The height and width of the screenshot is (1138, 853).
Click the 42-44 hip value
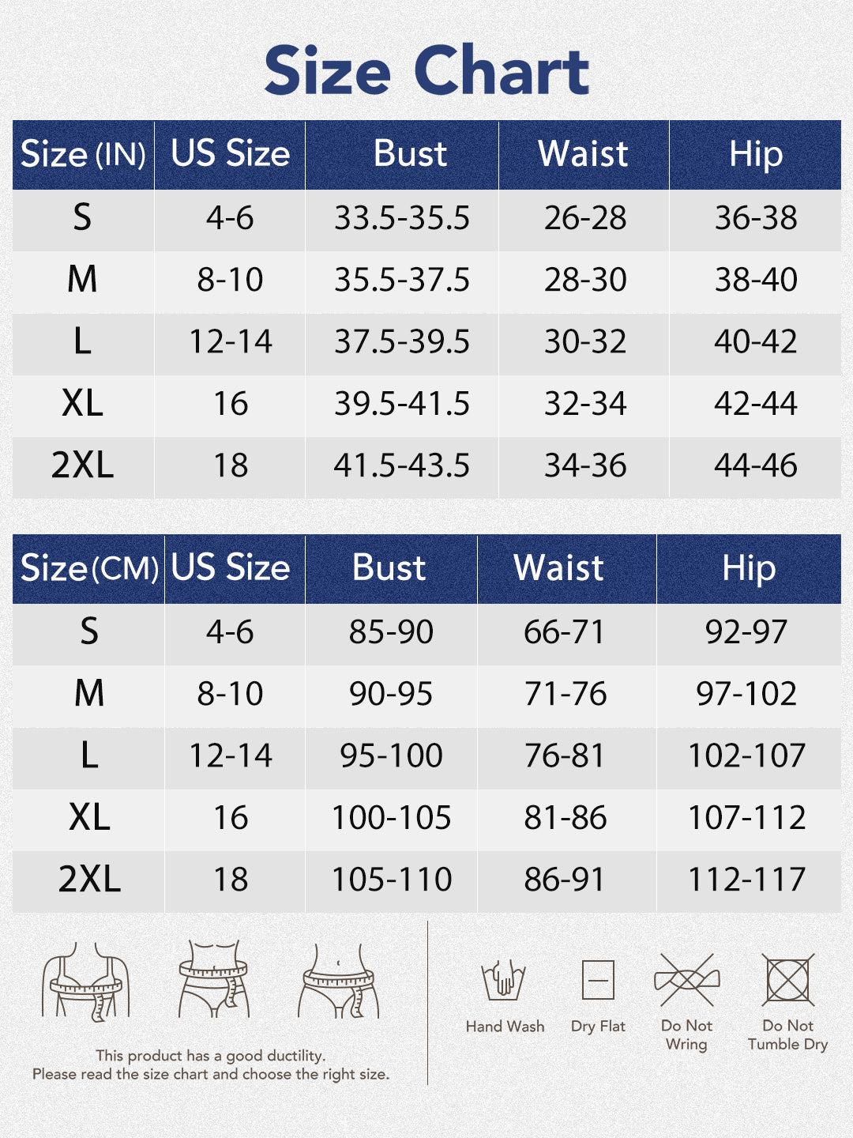[x=756, y=404]
